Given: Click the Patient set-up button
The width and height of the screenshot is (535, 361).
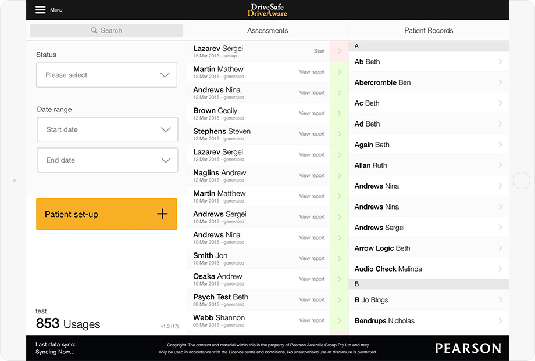Looking at the screenshot, I should coord(106,214).
